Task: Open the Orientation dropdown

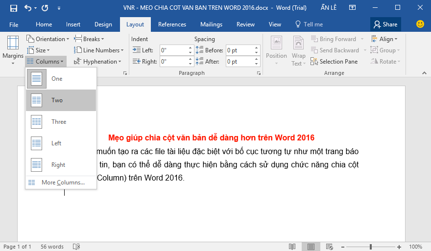Action: click(48, 39)
